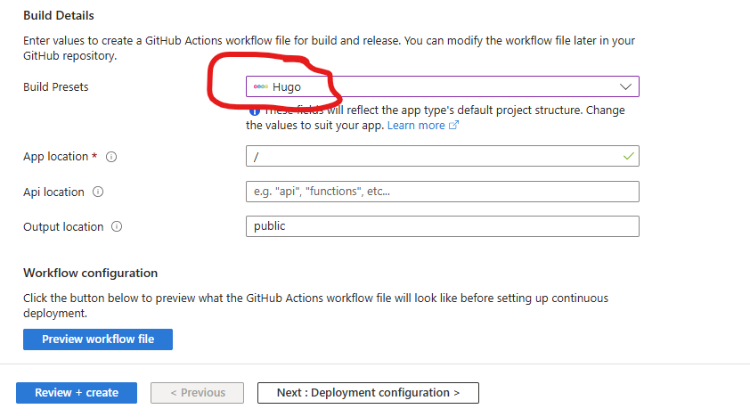The width and height of the screenshot is (750, 417).
Task: Click the Build Presets label
Action: coord(55,86)
